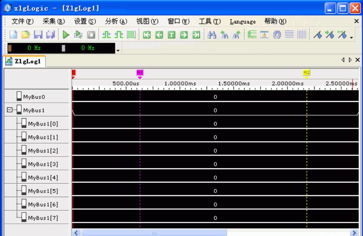This screenshot has height=236, width=363.
Task: Find previous match with binoculars left arrow icon
Action: 224,35
